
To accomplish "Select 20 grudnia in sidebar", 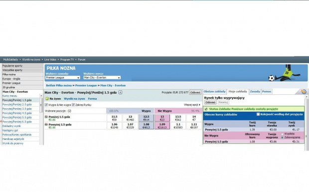I will [x=22, y=87].
